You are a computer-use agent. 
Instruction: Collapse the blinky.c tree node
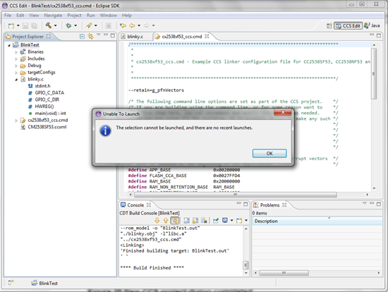pos(16,80)
